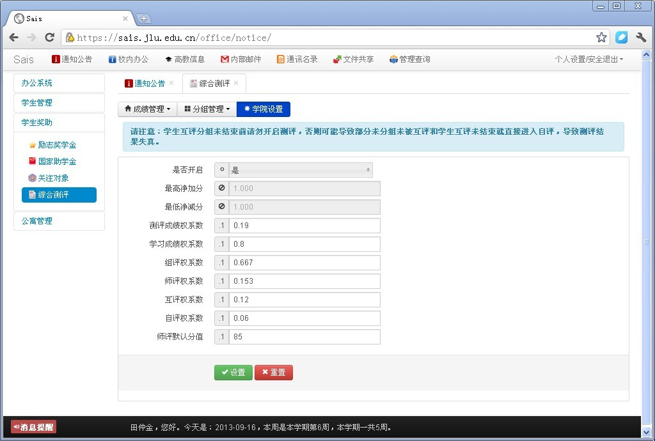Open 文件共享 in the top navigation

point(353,59)
